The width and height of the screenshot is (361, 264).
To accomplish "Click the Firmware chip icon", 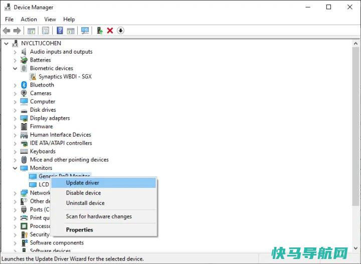I will 24,126.
